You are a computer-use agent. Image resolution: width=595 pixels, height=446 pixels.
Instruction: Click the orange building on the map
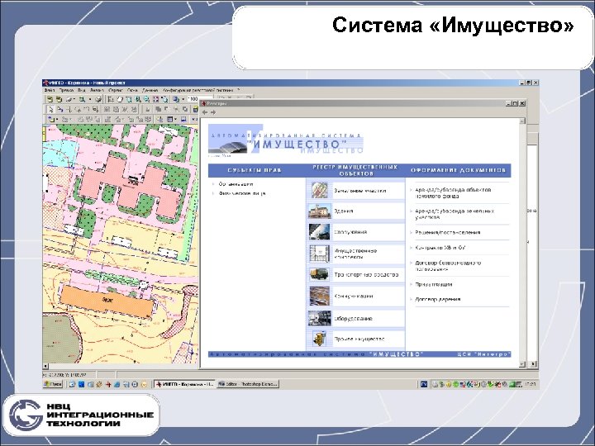click(x=107, y=301)
